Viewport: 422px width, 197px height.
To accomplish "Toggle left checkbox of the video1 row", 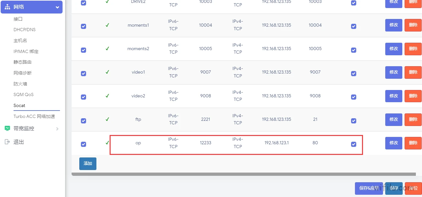I will tap(83, 74).
